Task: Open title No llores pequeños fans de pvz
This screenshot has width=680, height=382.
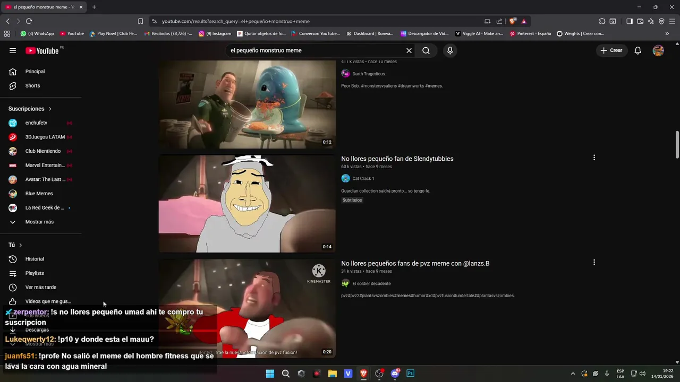Action: coord(415,263)
